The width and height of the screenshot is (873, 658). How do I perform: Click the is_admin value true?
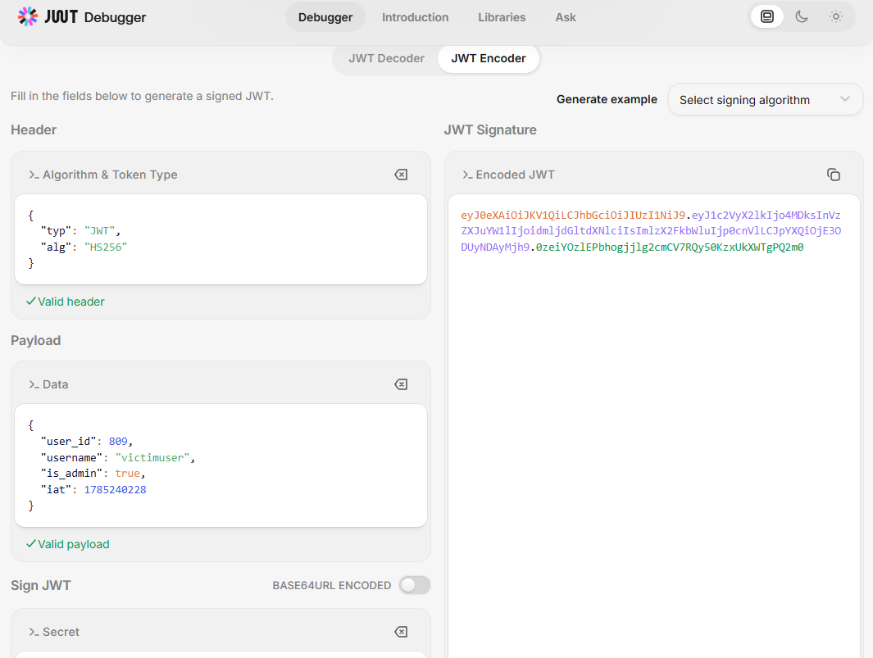(x=128, y=473)
